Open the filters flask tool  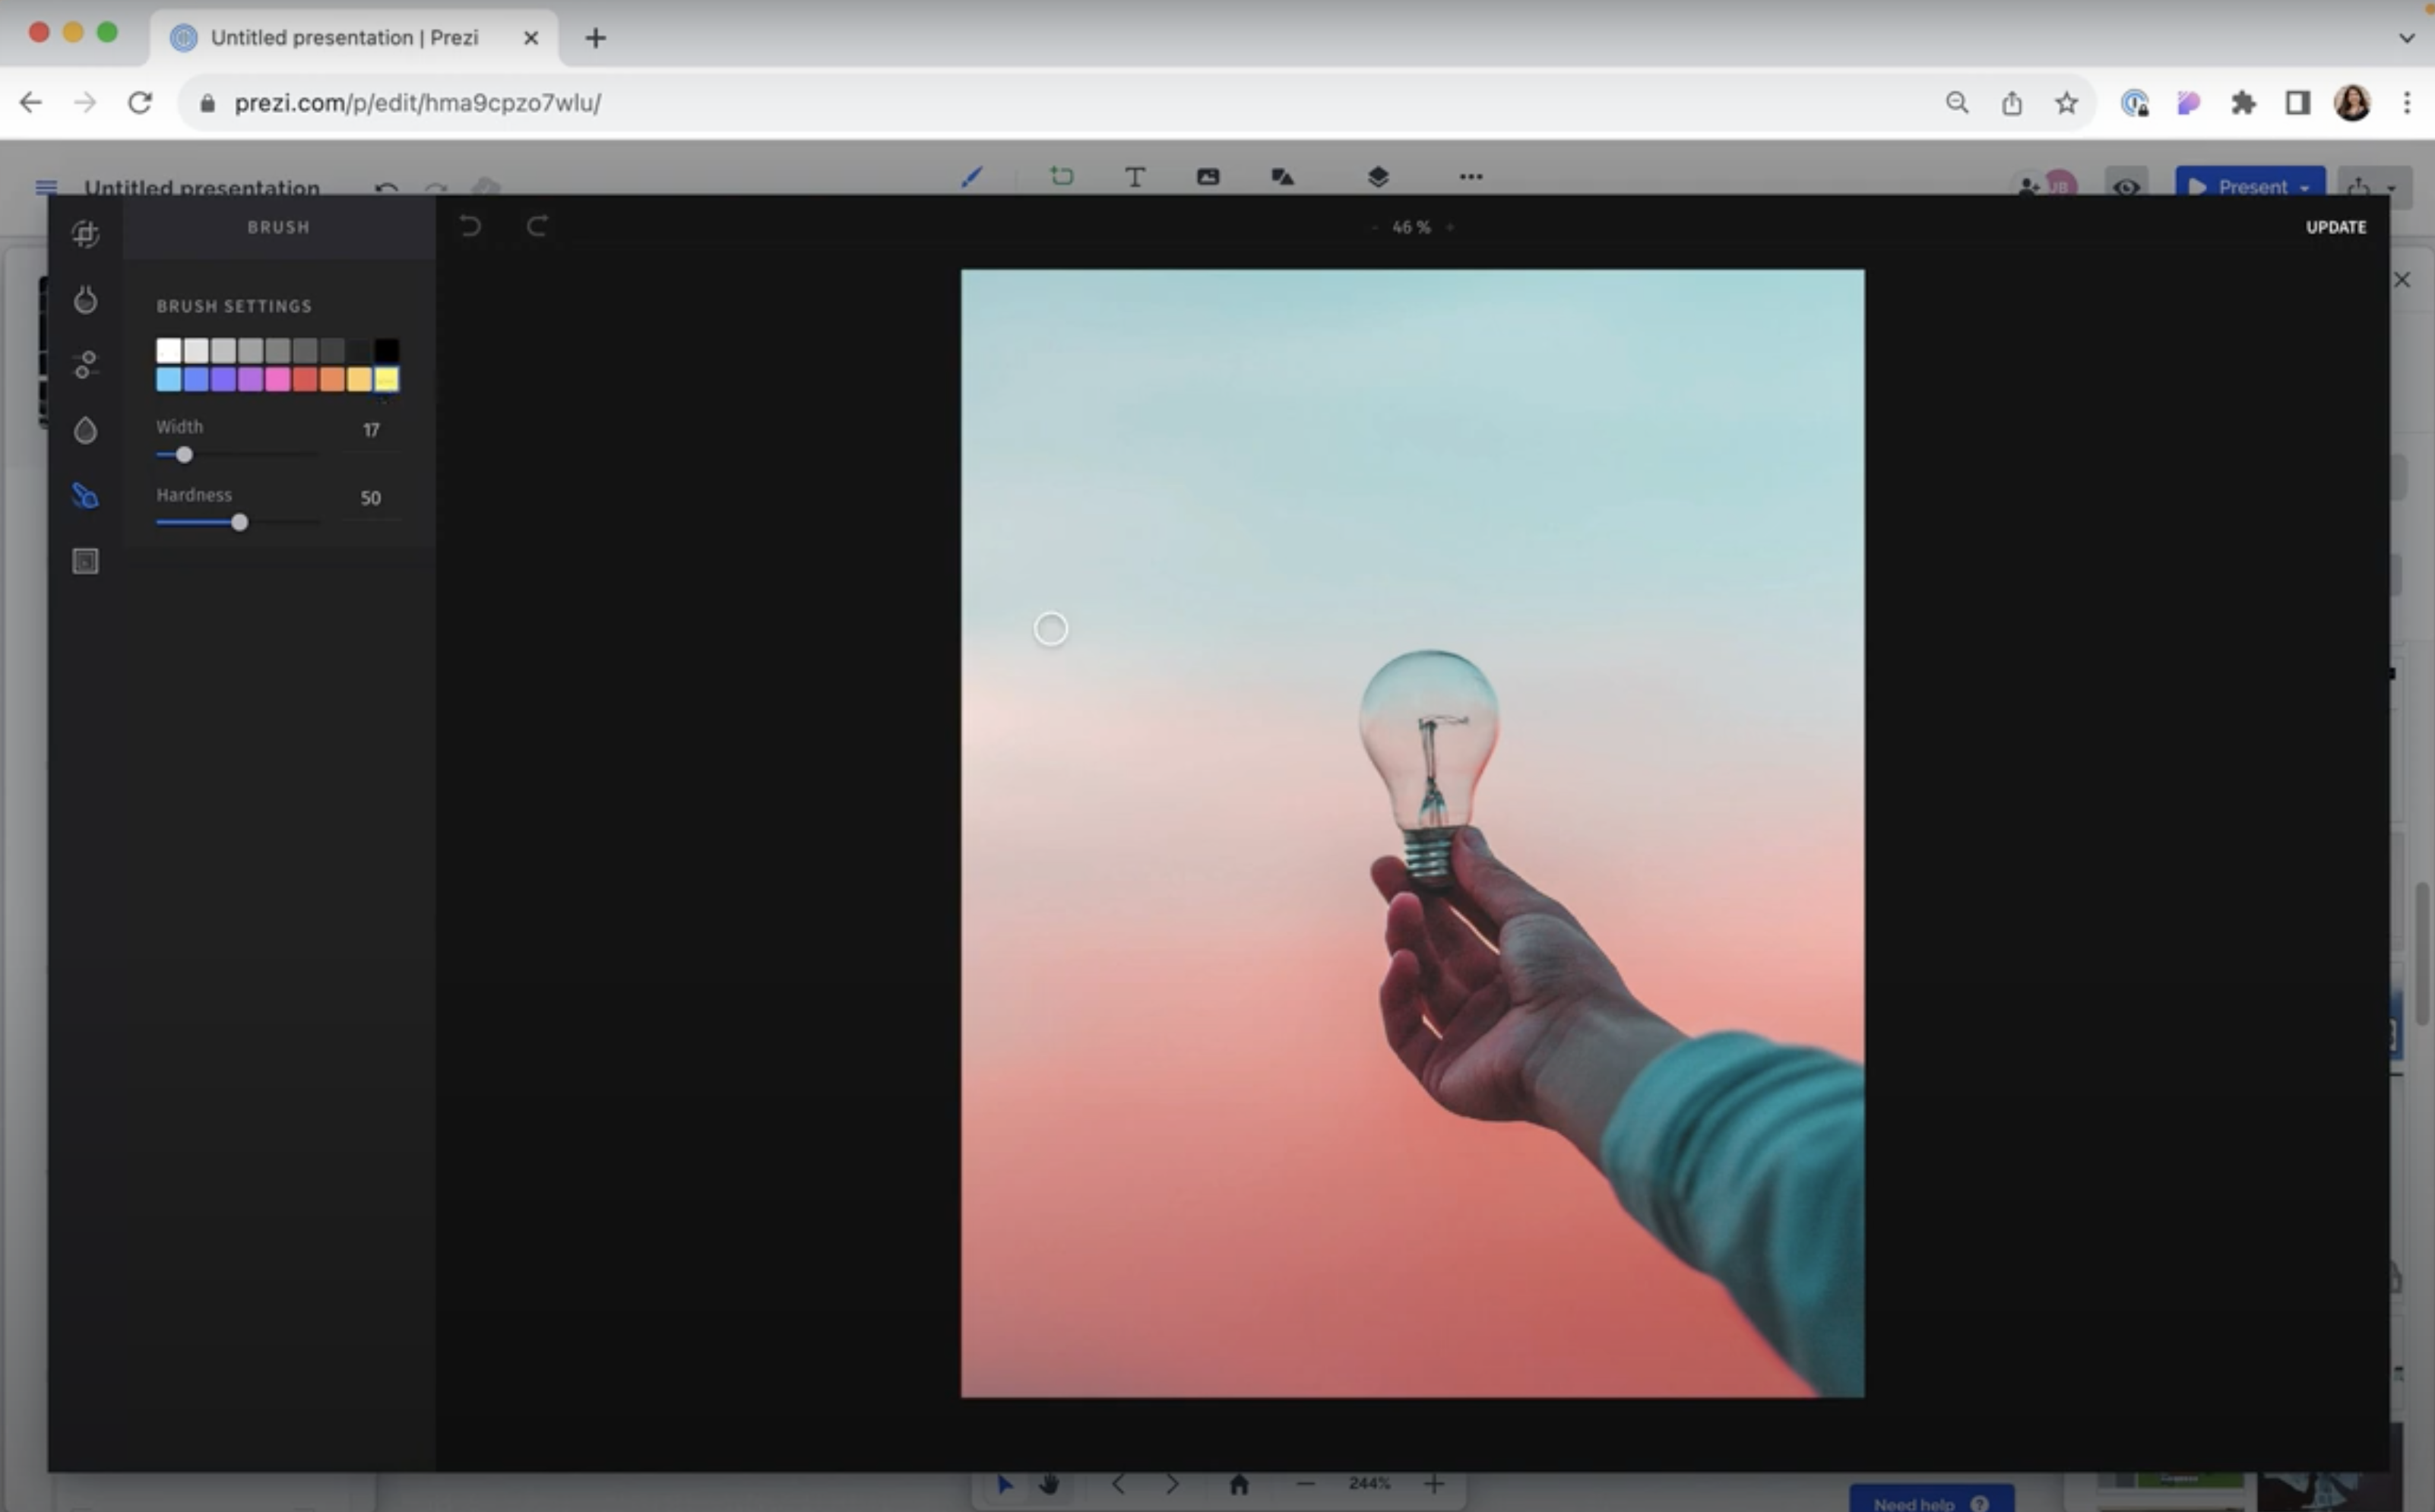pyautogui.click(x=85, y=299)
